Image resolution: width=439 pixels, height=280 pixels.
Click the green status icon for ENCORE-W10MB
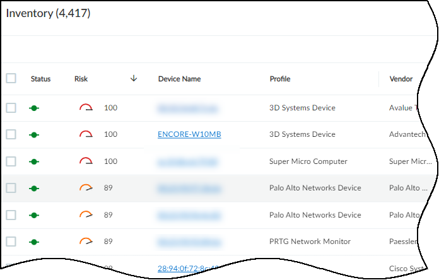point(35,135)
